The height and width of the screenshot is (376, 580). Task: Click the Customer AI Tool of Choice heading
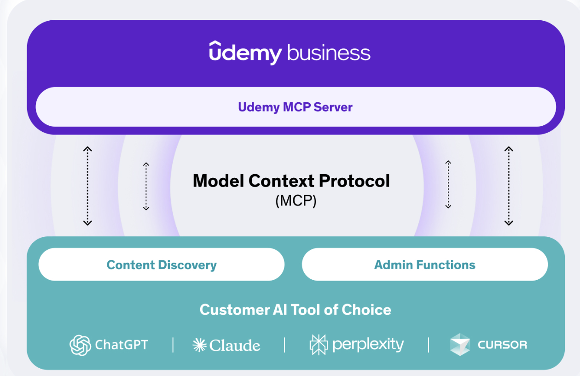coord(296,310)
